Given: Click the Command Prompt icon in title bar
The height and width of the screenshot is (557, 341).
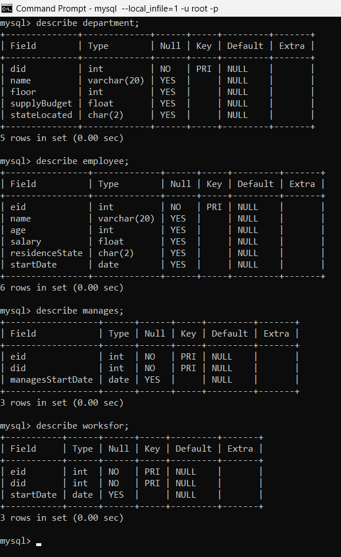Looking at the screenshot, I should [x=7, y=8].
